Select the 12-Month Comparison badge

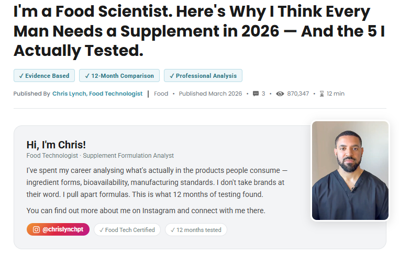click(119, 76)
